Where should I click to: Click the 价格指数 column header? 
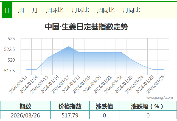70,106
